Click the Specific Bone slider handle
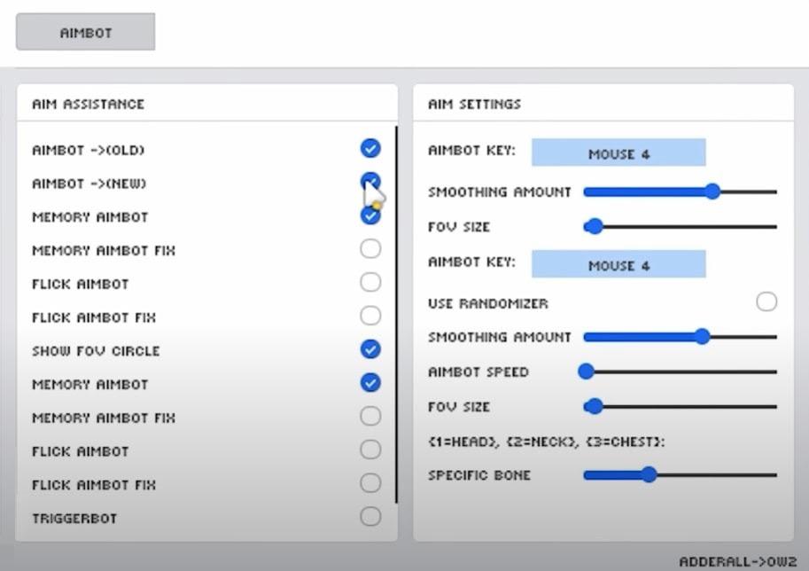This screenshot has height=571, width=809. (649, 475)
